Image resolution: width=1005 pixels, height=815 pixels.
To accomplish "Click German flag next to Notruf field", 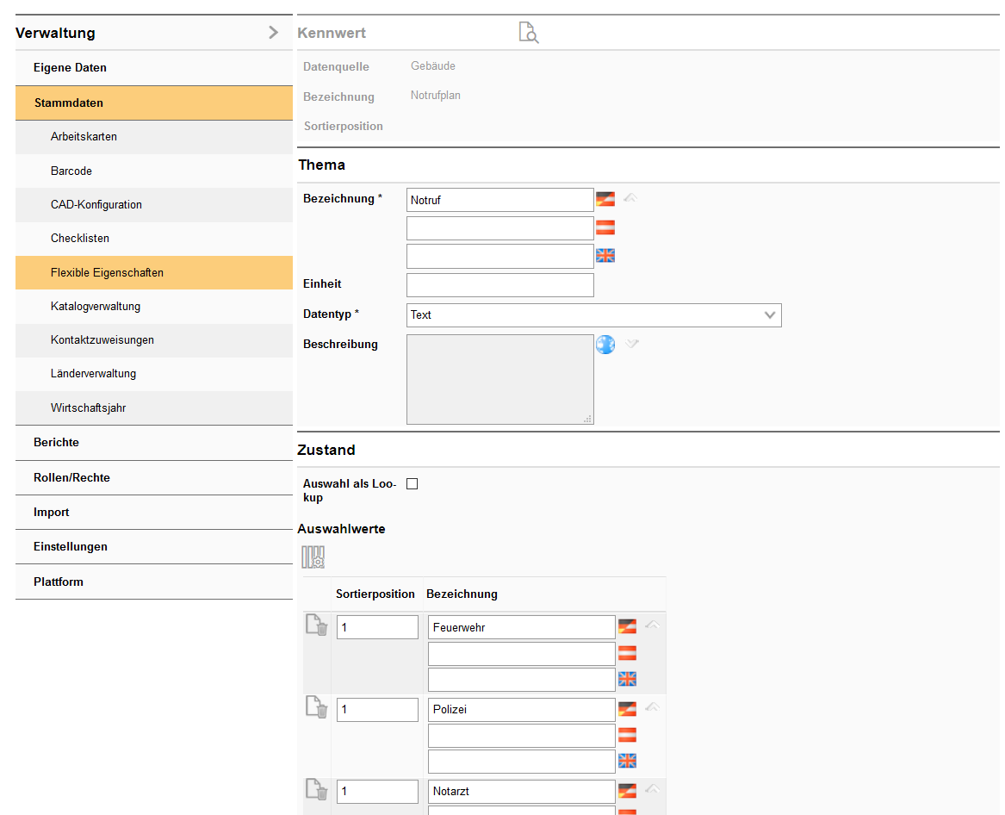I will 605,200.
